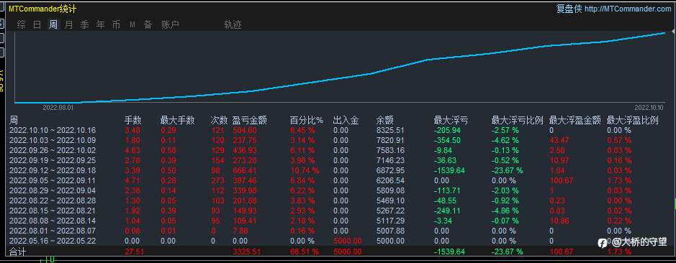Switch to the 日 daily tab
Viewport: 676px width, 263px height.
37,24
